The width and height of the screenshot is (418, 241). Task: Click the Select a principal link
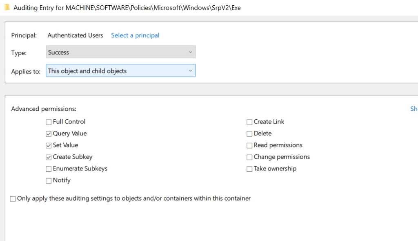135,35
